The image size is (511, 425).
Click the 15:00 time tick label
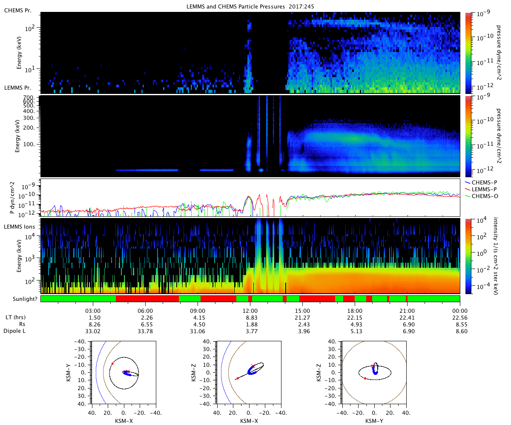(302, 310)
